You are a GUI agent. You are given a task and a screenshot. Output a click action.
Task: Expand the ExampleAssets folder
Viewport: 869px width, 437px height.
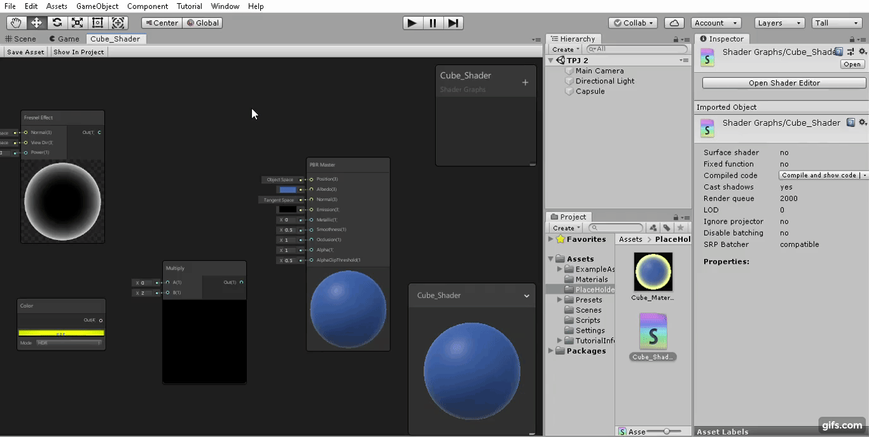558,269
